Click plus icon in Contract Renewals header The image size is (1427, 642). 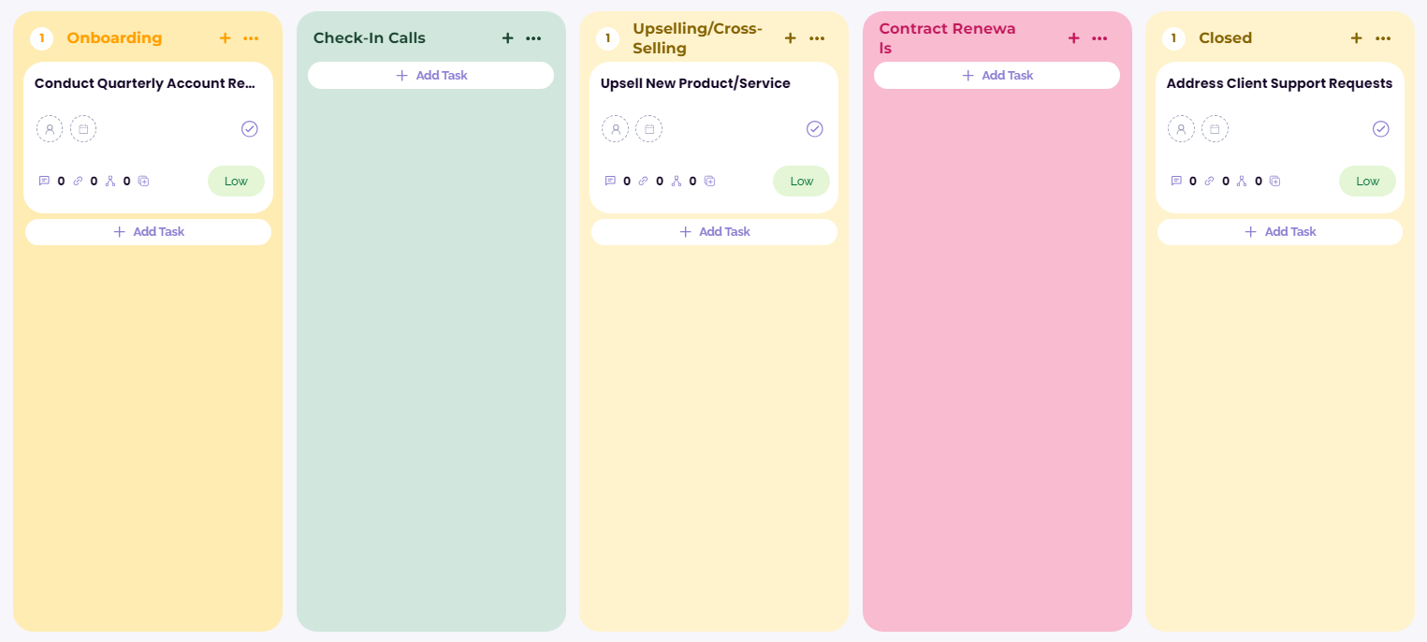(1073, 38)
